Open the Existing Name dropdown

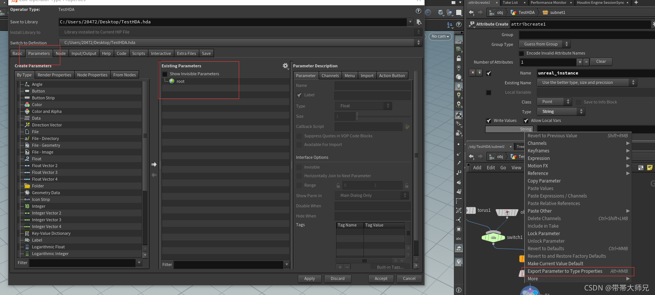tap(587, 83)
